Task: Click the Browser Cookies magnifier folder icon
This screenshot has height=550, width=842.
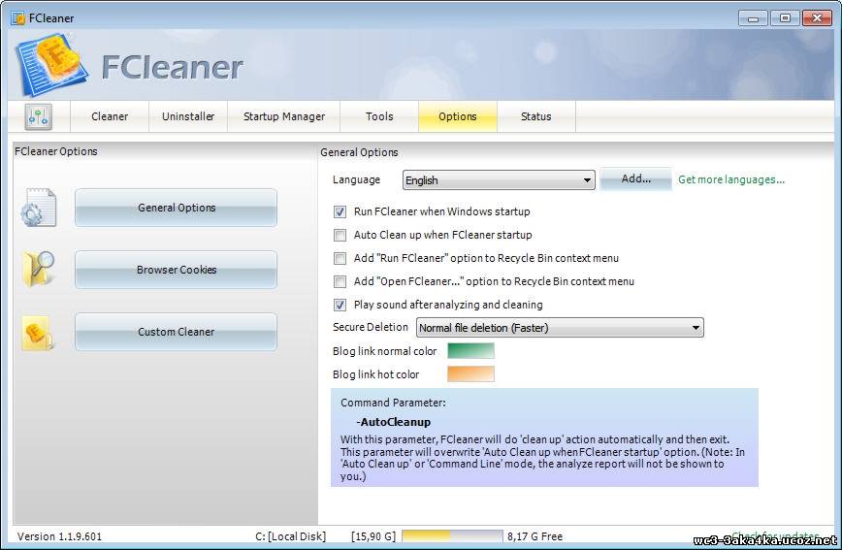Action: click(x=39, y=270)
